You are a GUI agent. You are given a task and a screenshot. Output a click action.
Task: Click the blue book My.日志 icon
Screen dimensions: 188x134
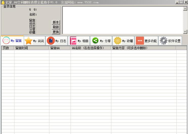coord(51,41)
